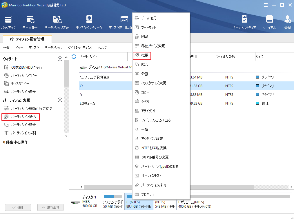Select フォーマット from context menu

pos(161,27)
